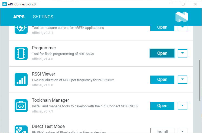Click the 'official, v1.4.5' version label

pos(43,59)
